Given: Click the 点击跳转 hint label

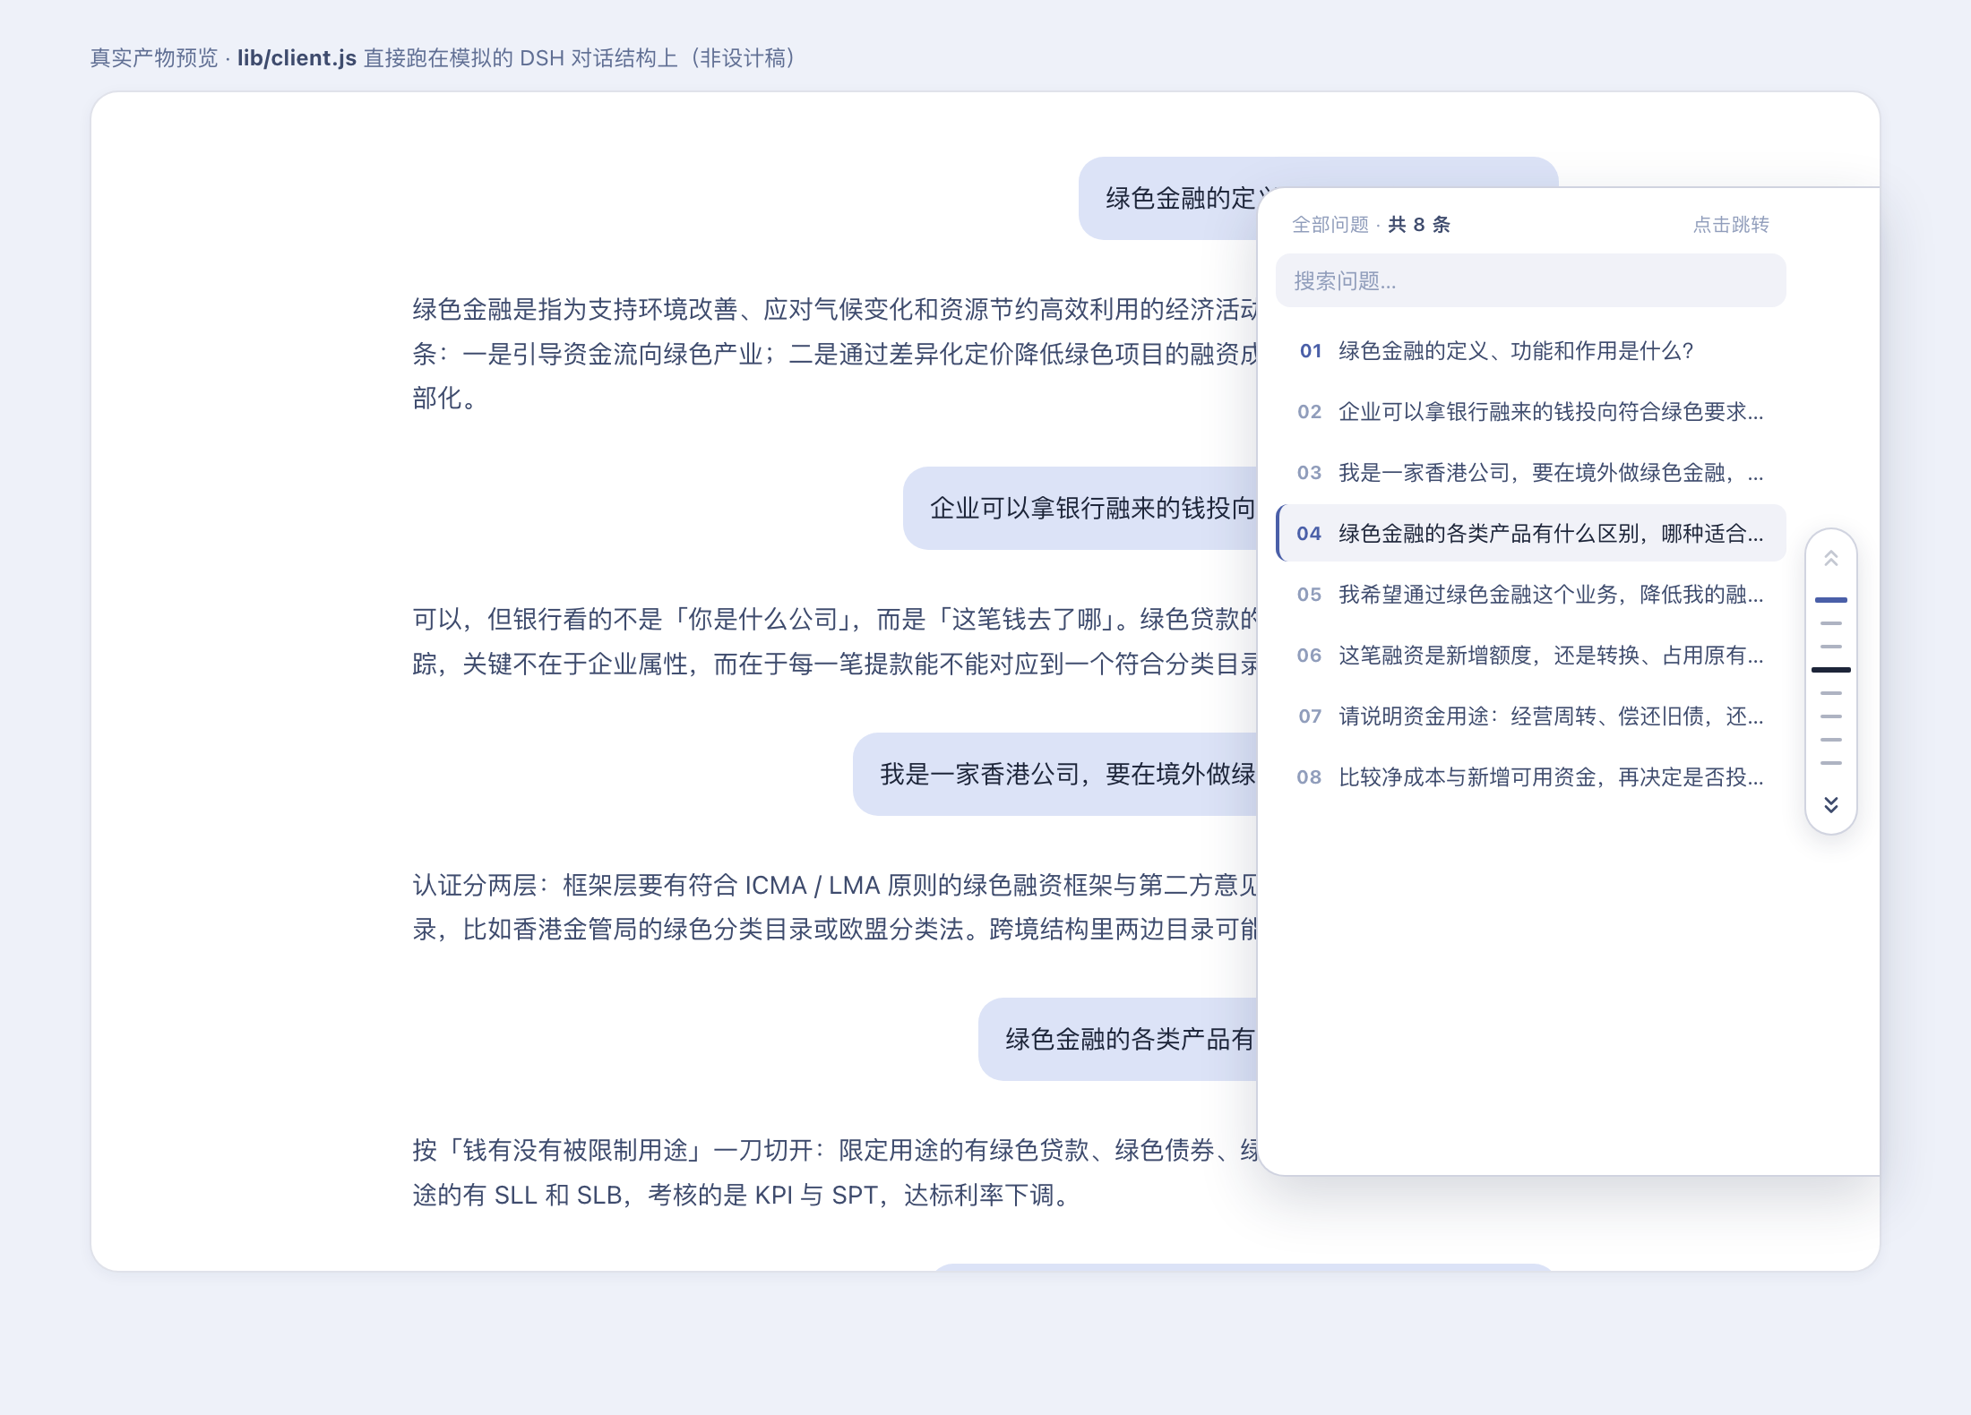Looking at the screenshot, I should 1731,225.
